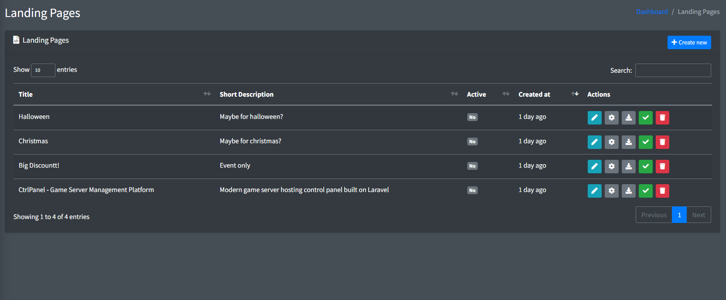Click the Create new button
Screen dimensions: 726x300
tap(689, 43)
